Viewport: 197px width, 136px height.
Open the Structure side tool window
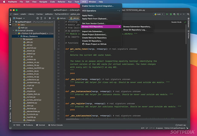click(10, 104)
